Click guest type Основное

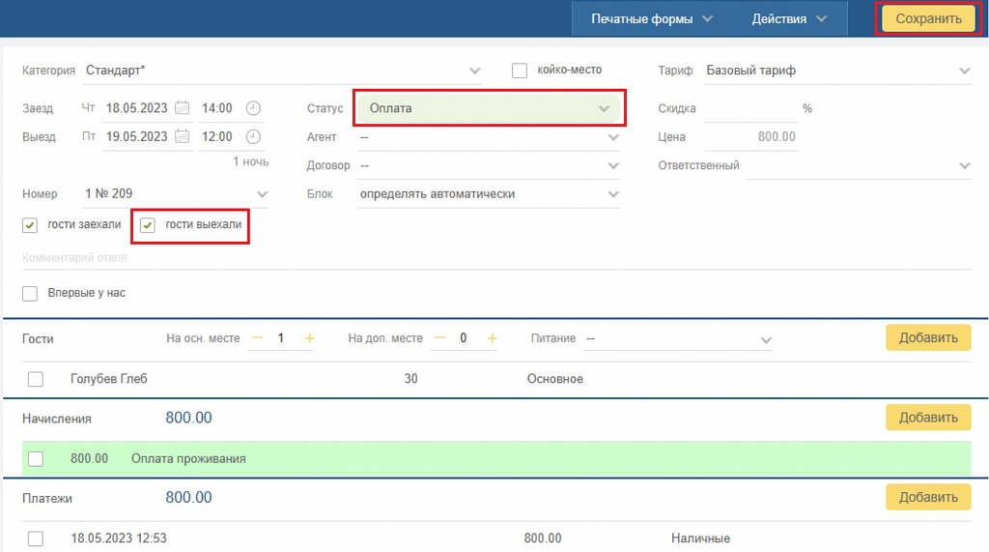point(555,379)
